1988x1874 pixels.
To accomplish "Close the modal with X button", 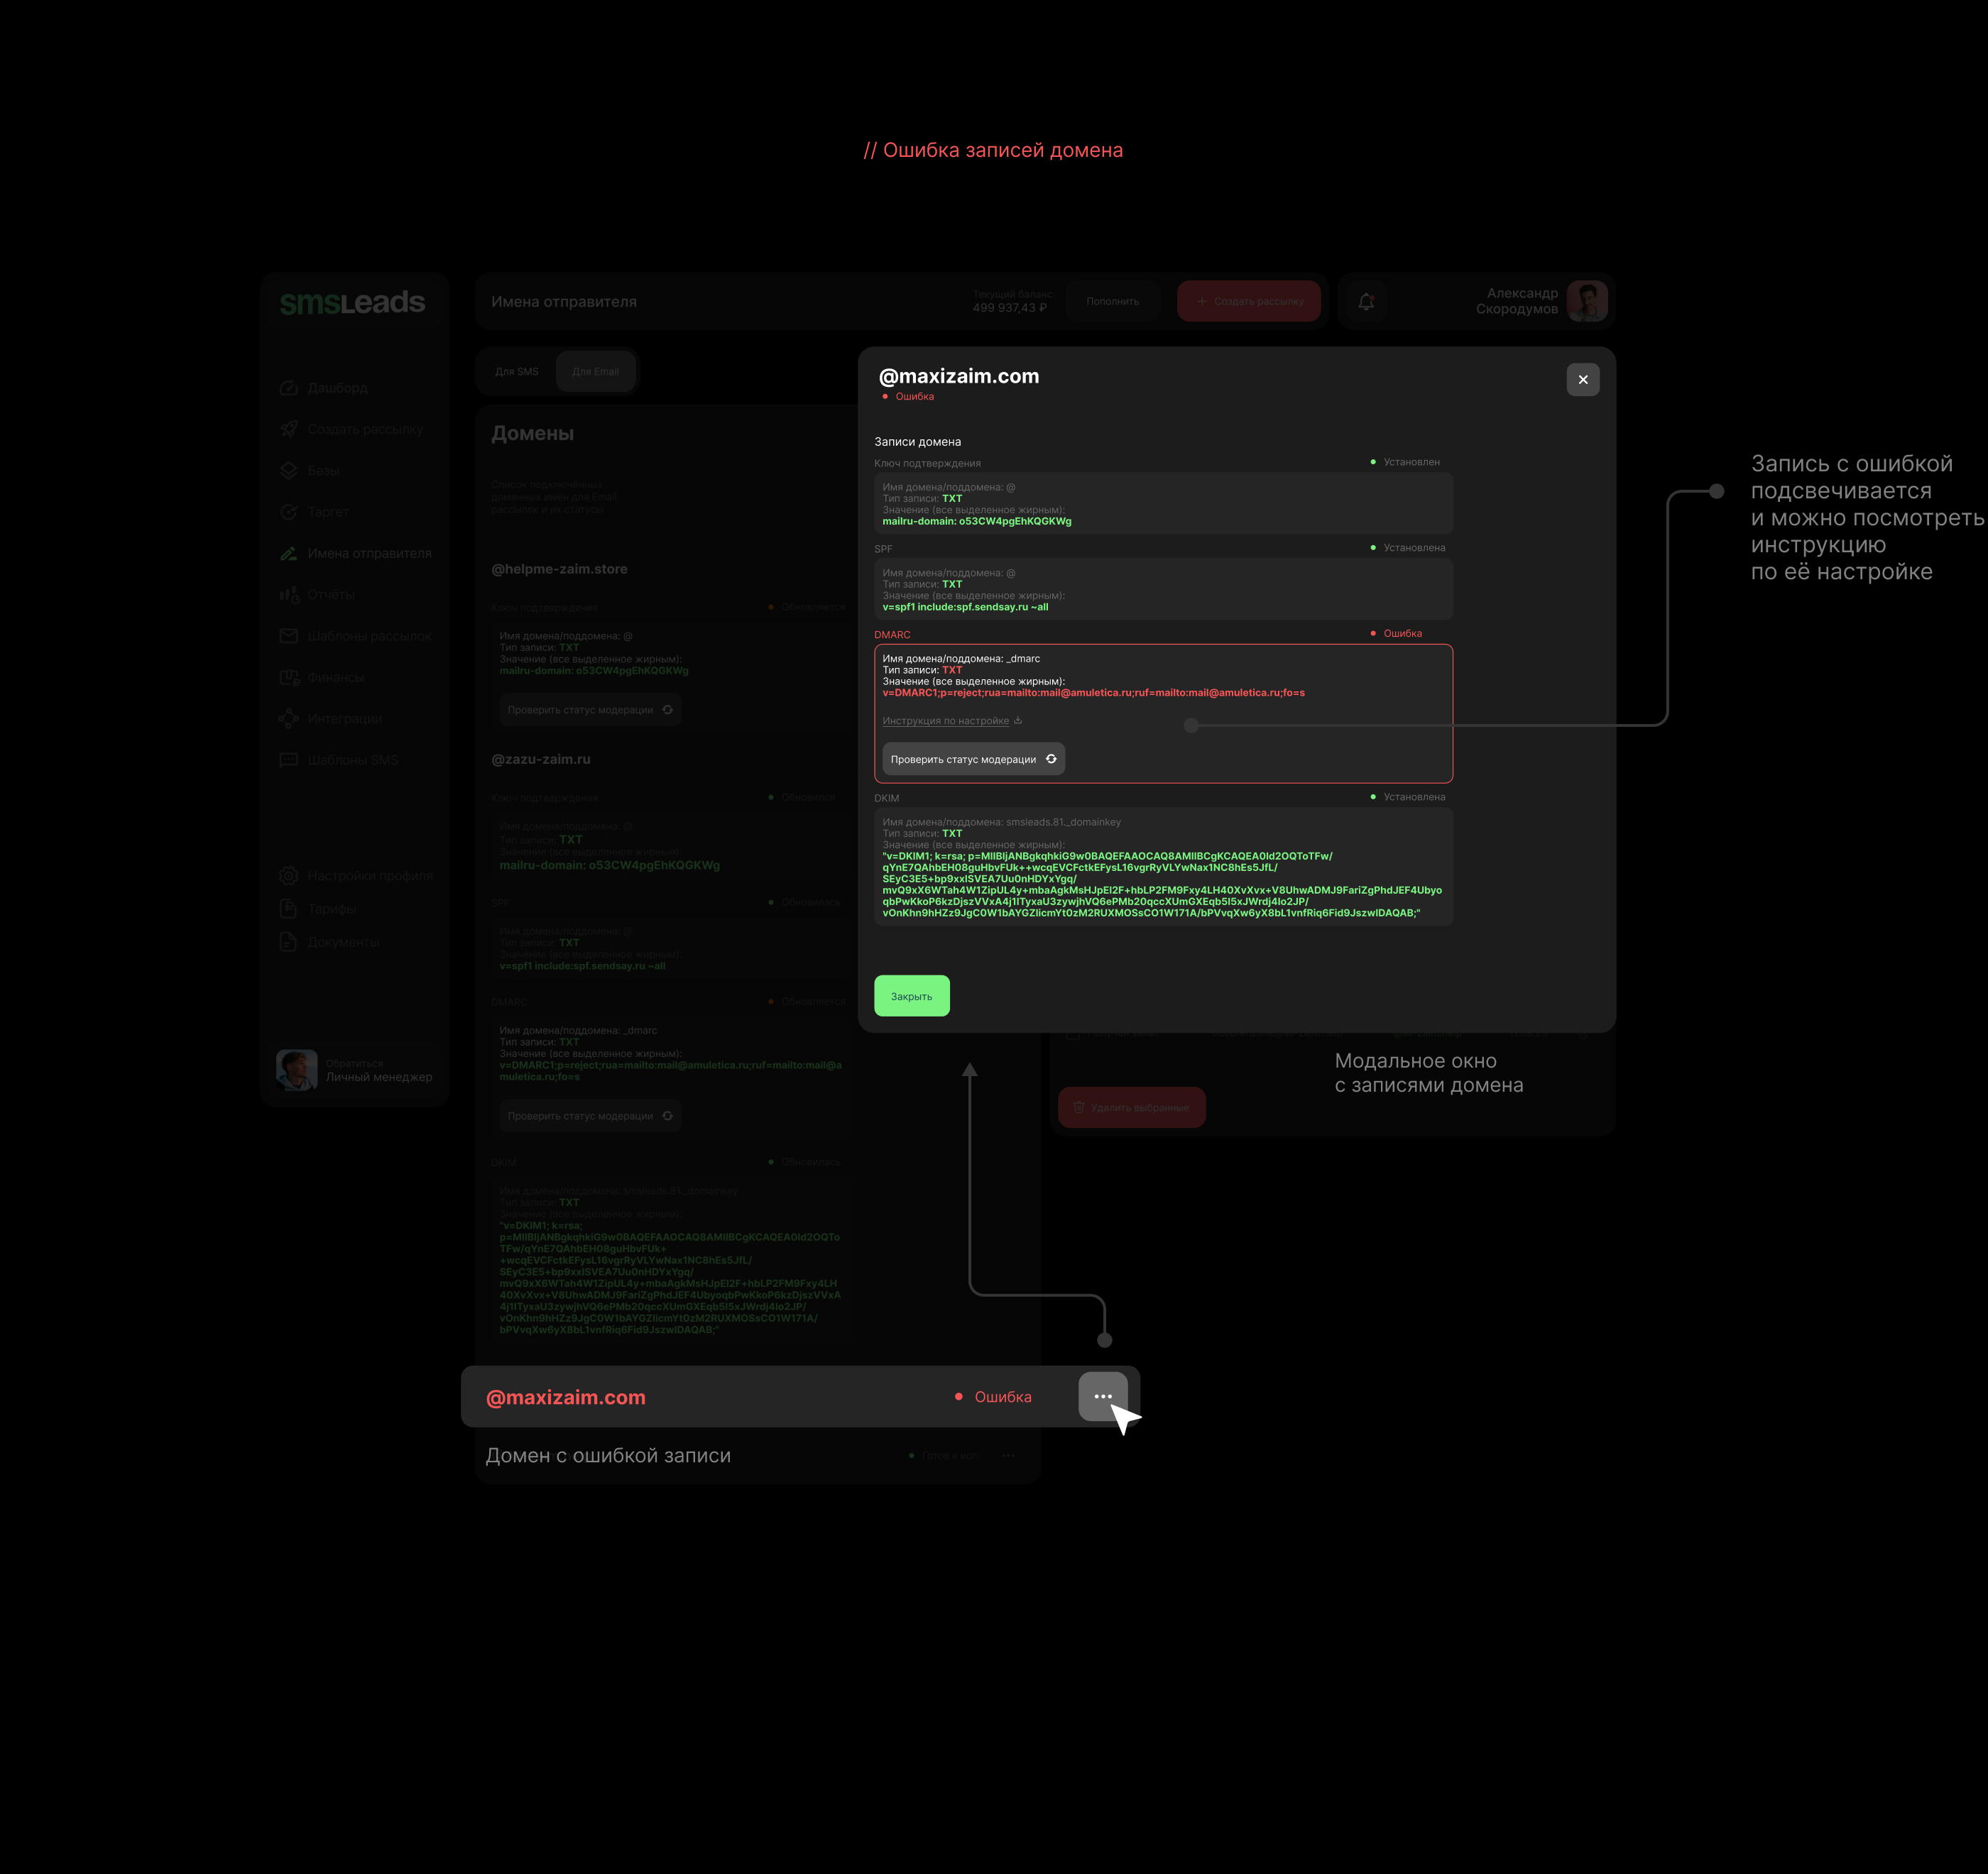I will [1582, 380].
